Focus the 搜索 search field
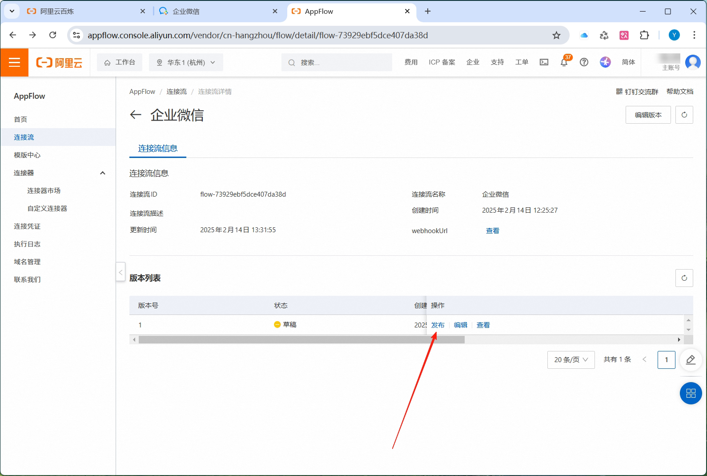This screenshot has height=476, width=707. point(337,62)
